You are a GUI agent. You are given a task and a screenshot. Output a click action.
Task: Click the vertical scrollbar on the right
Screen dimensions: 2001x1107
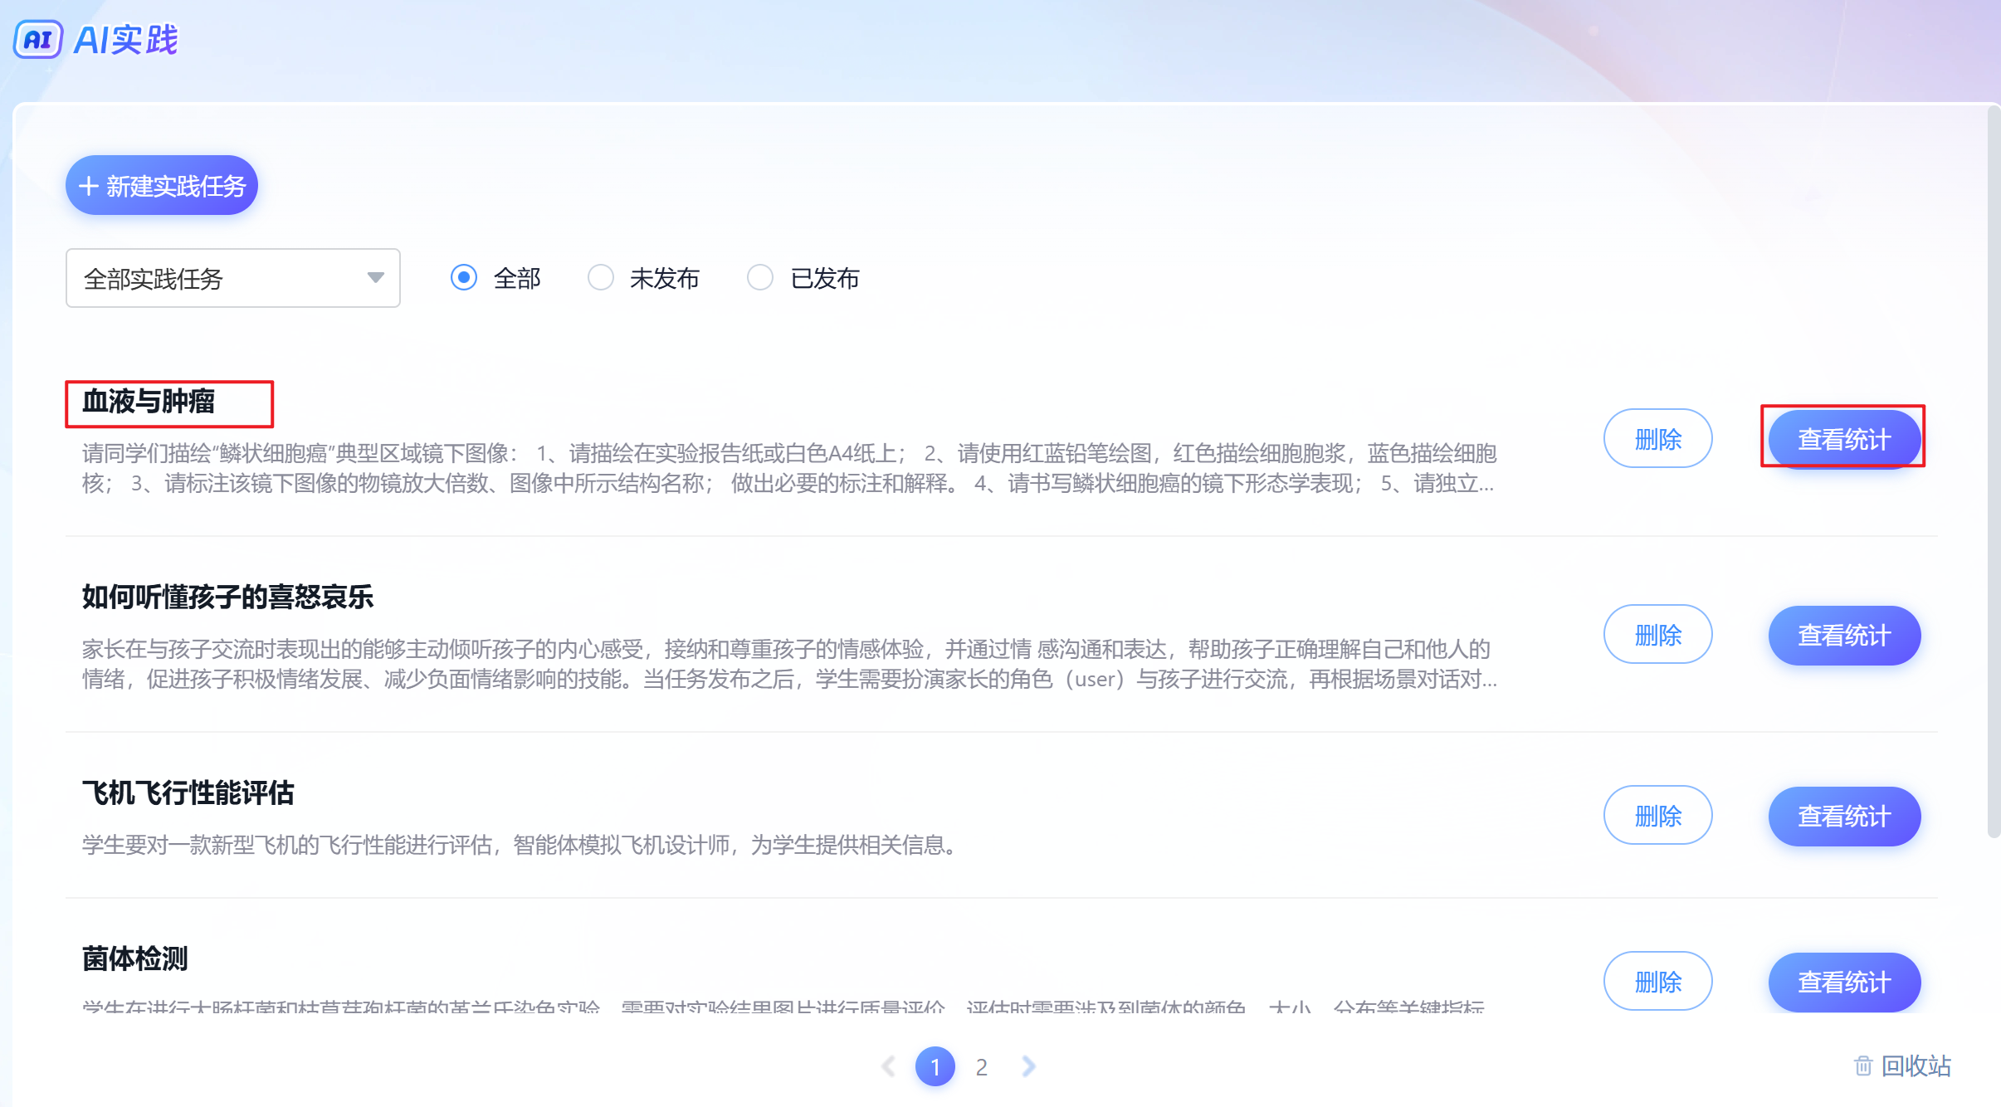point(1994,473)
